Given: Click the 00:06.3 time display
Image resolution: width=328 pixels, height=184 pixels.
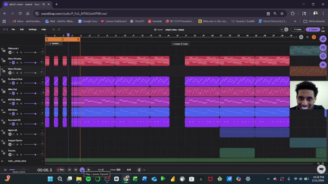Looking at the screenshot, I should (45, 170).
